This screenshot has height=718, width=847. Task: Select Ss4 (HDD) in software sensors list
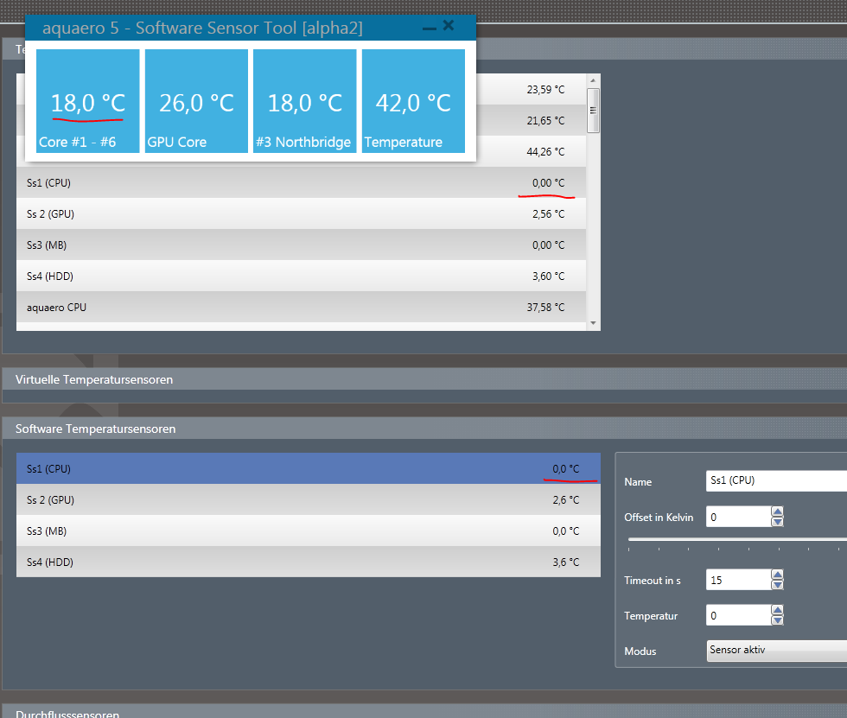coord(309,562)
